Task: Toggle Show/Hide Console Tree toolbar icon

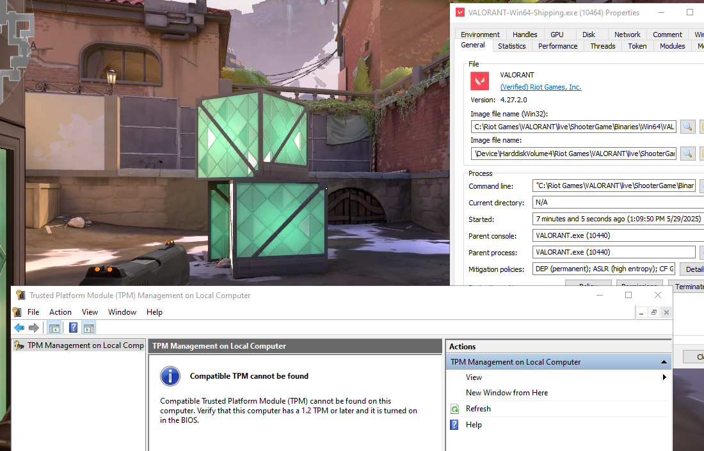Action: tap(54, 328)
